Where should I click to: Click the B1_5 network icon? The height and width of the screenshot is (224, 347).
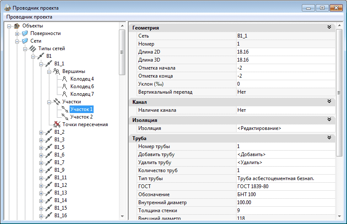49,147
